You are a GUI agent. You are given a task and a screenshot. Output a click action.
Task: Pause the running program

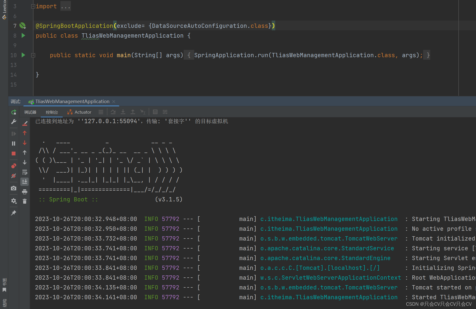tap(14, 143)
